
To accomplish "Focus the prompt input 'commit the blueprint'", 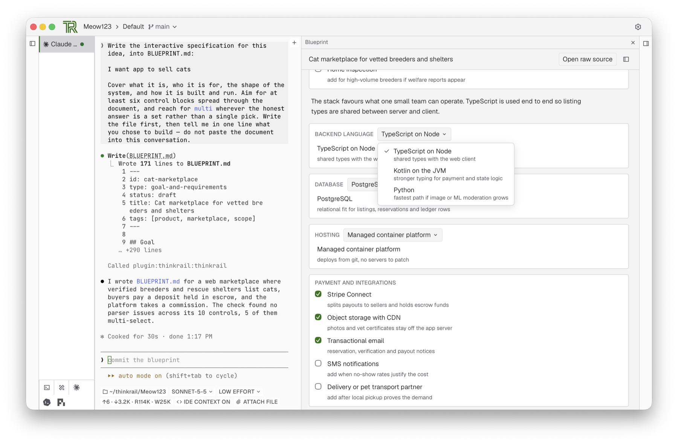I will pyautogui.click(x=194, y=360).
